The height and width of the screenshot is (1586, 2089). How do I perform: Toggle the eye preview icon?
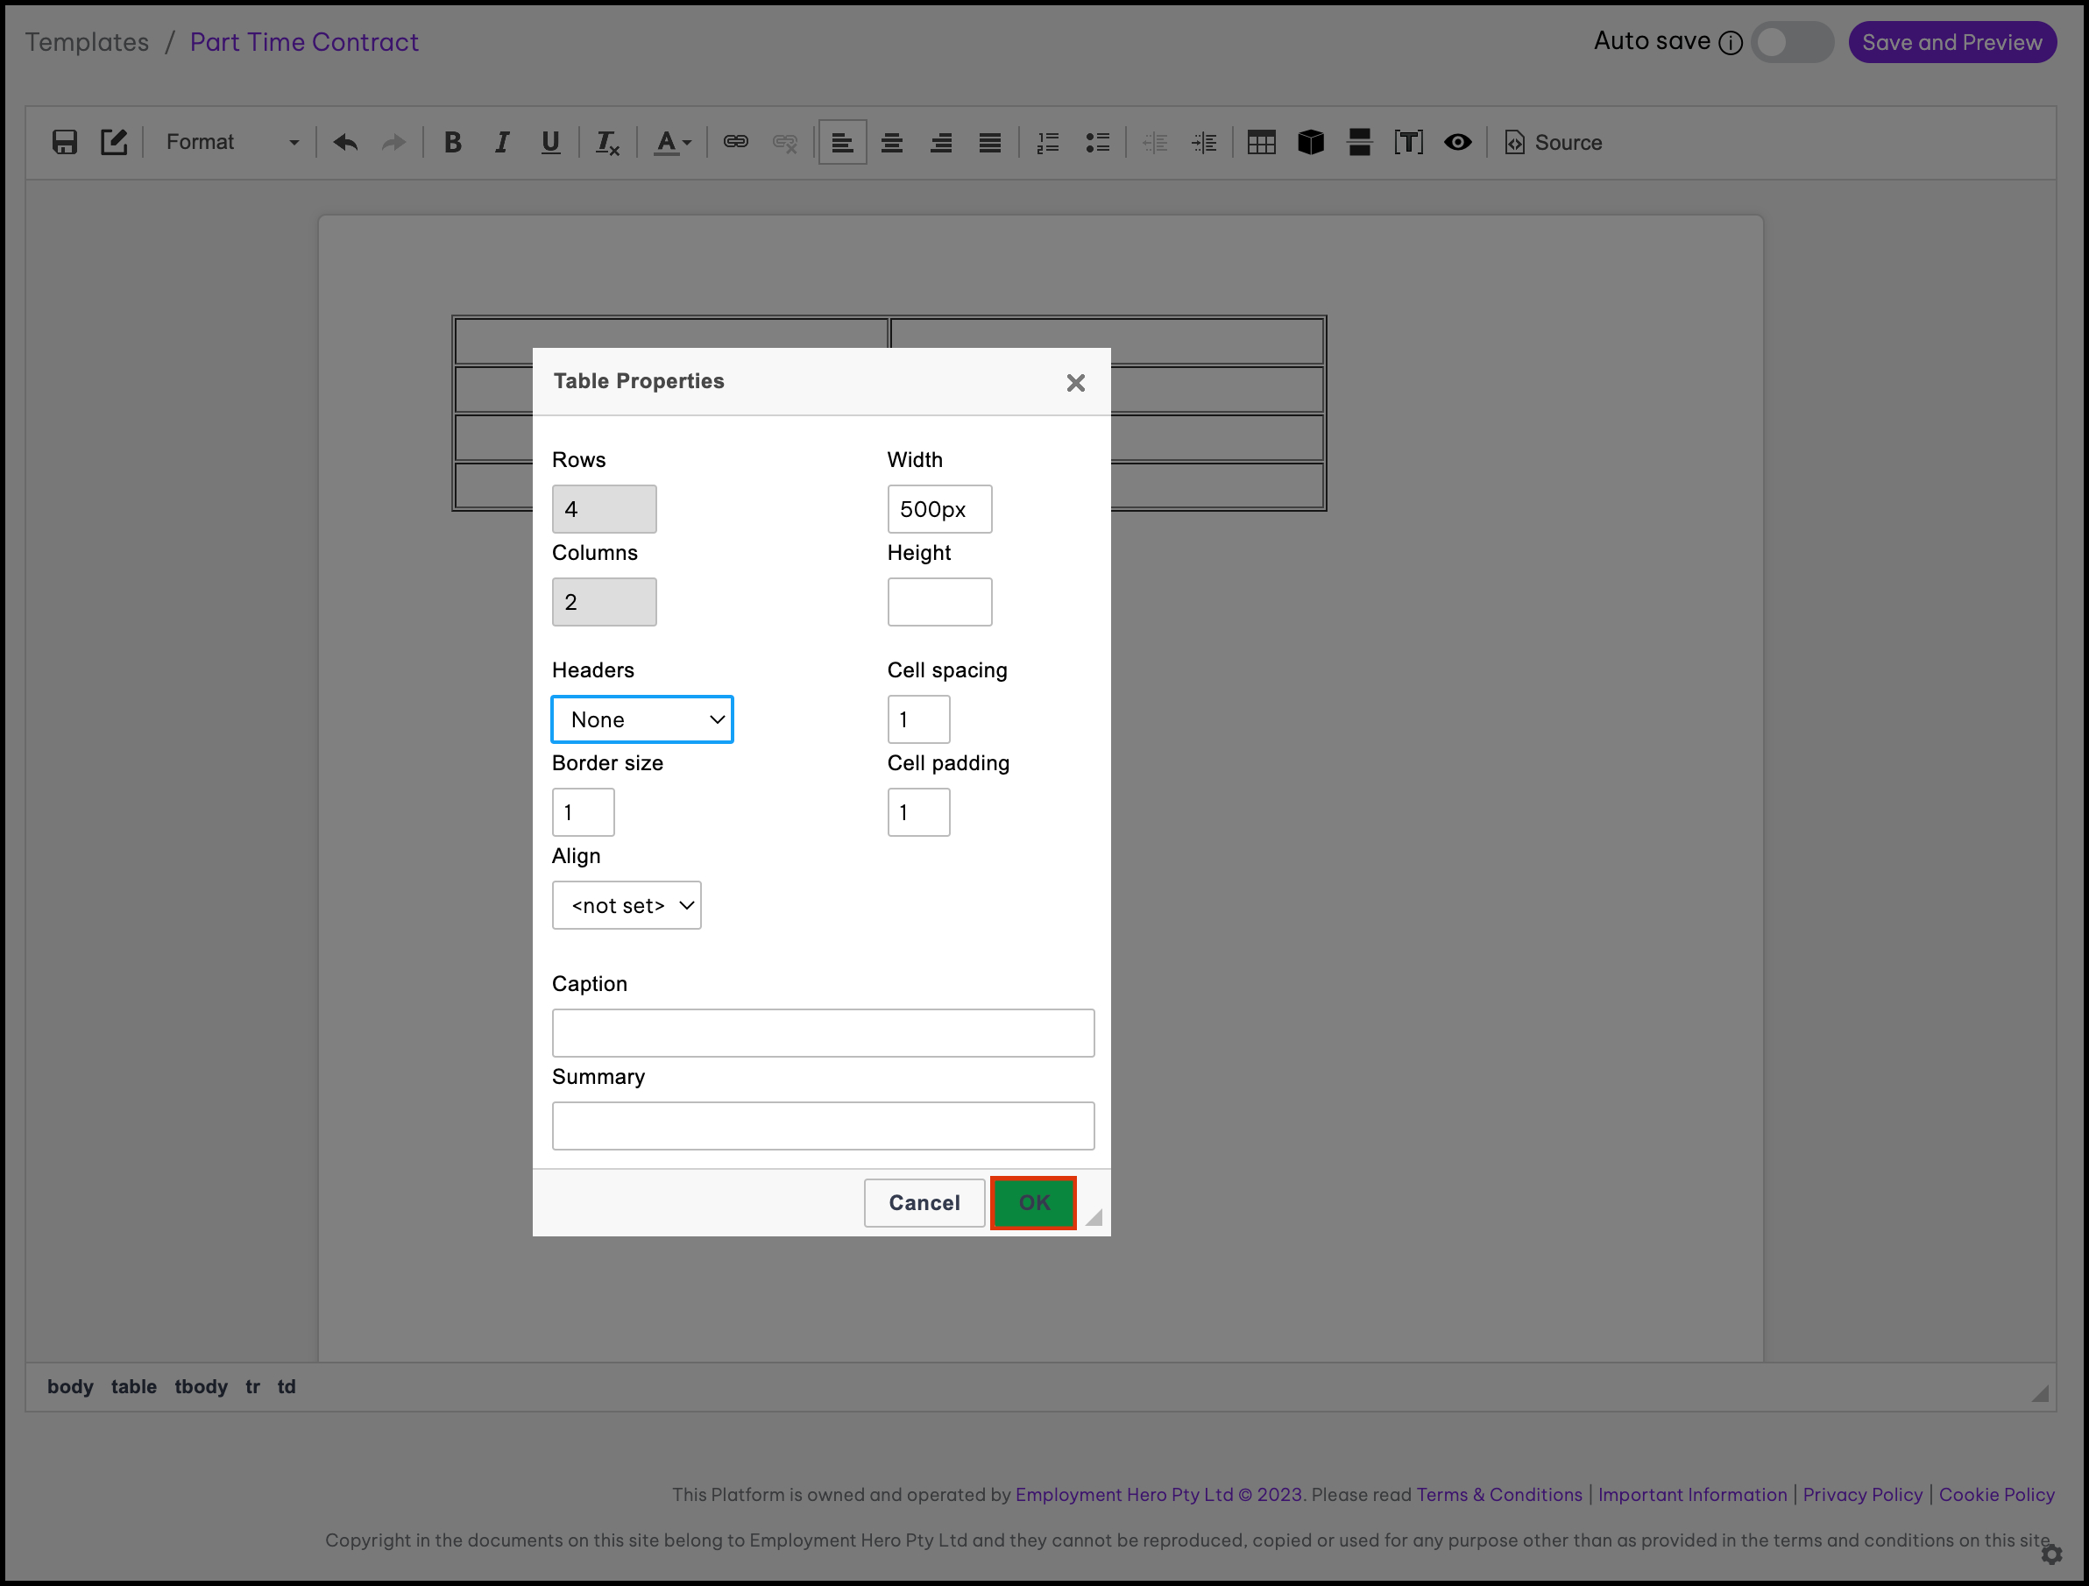click(x=1457, y=143)
